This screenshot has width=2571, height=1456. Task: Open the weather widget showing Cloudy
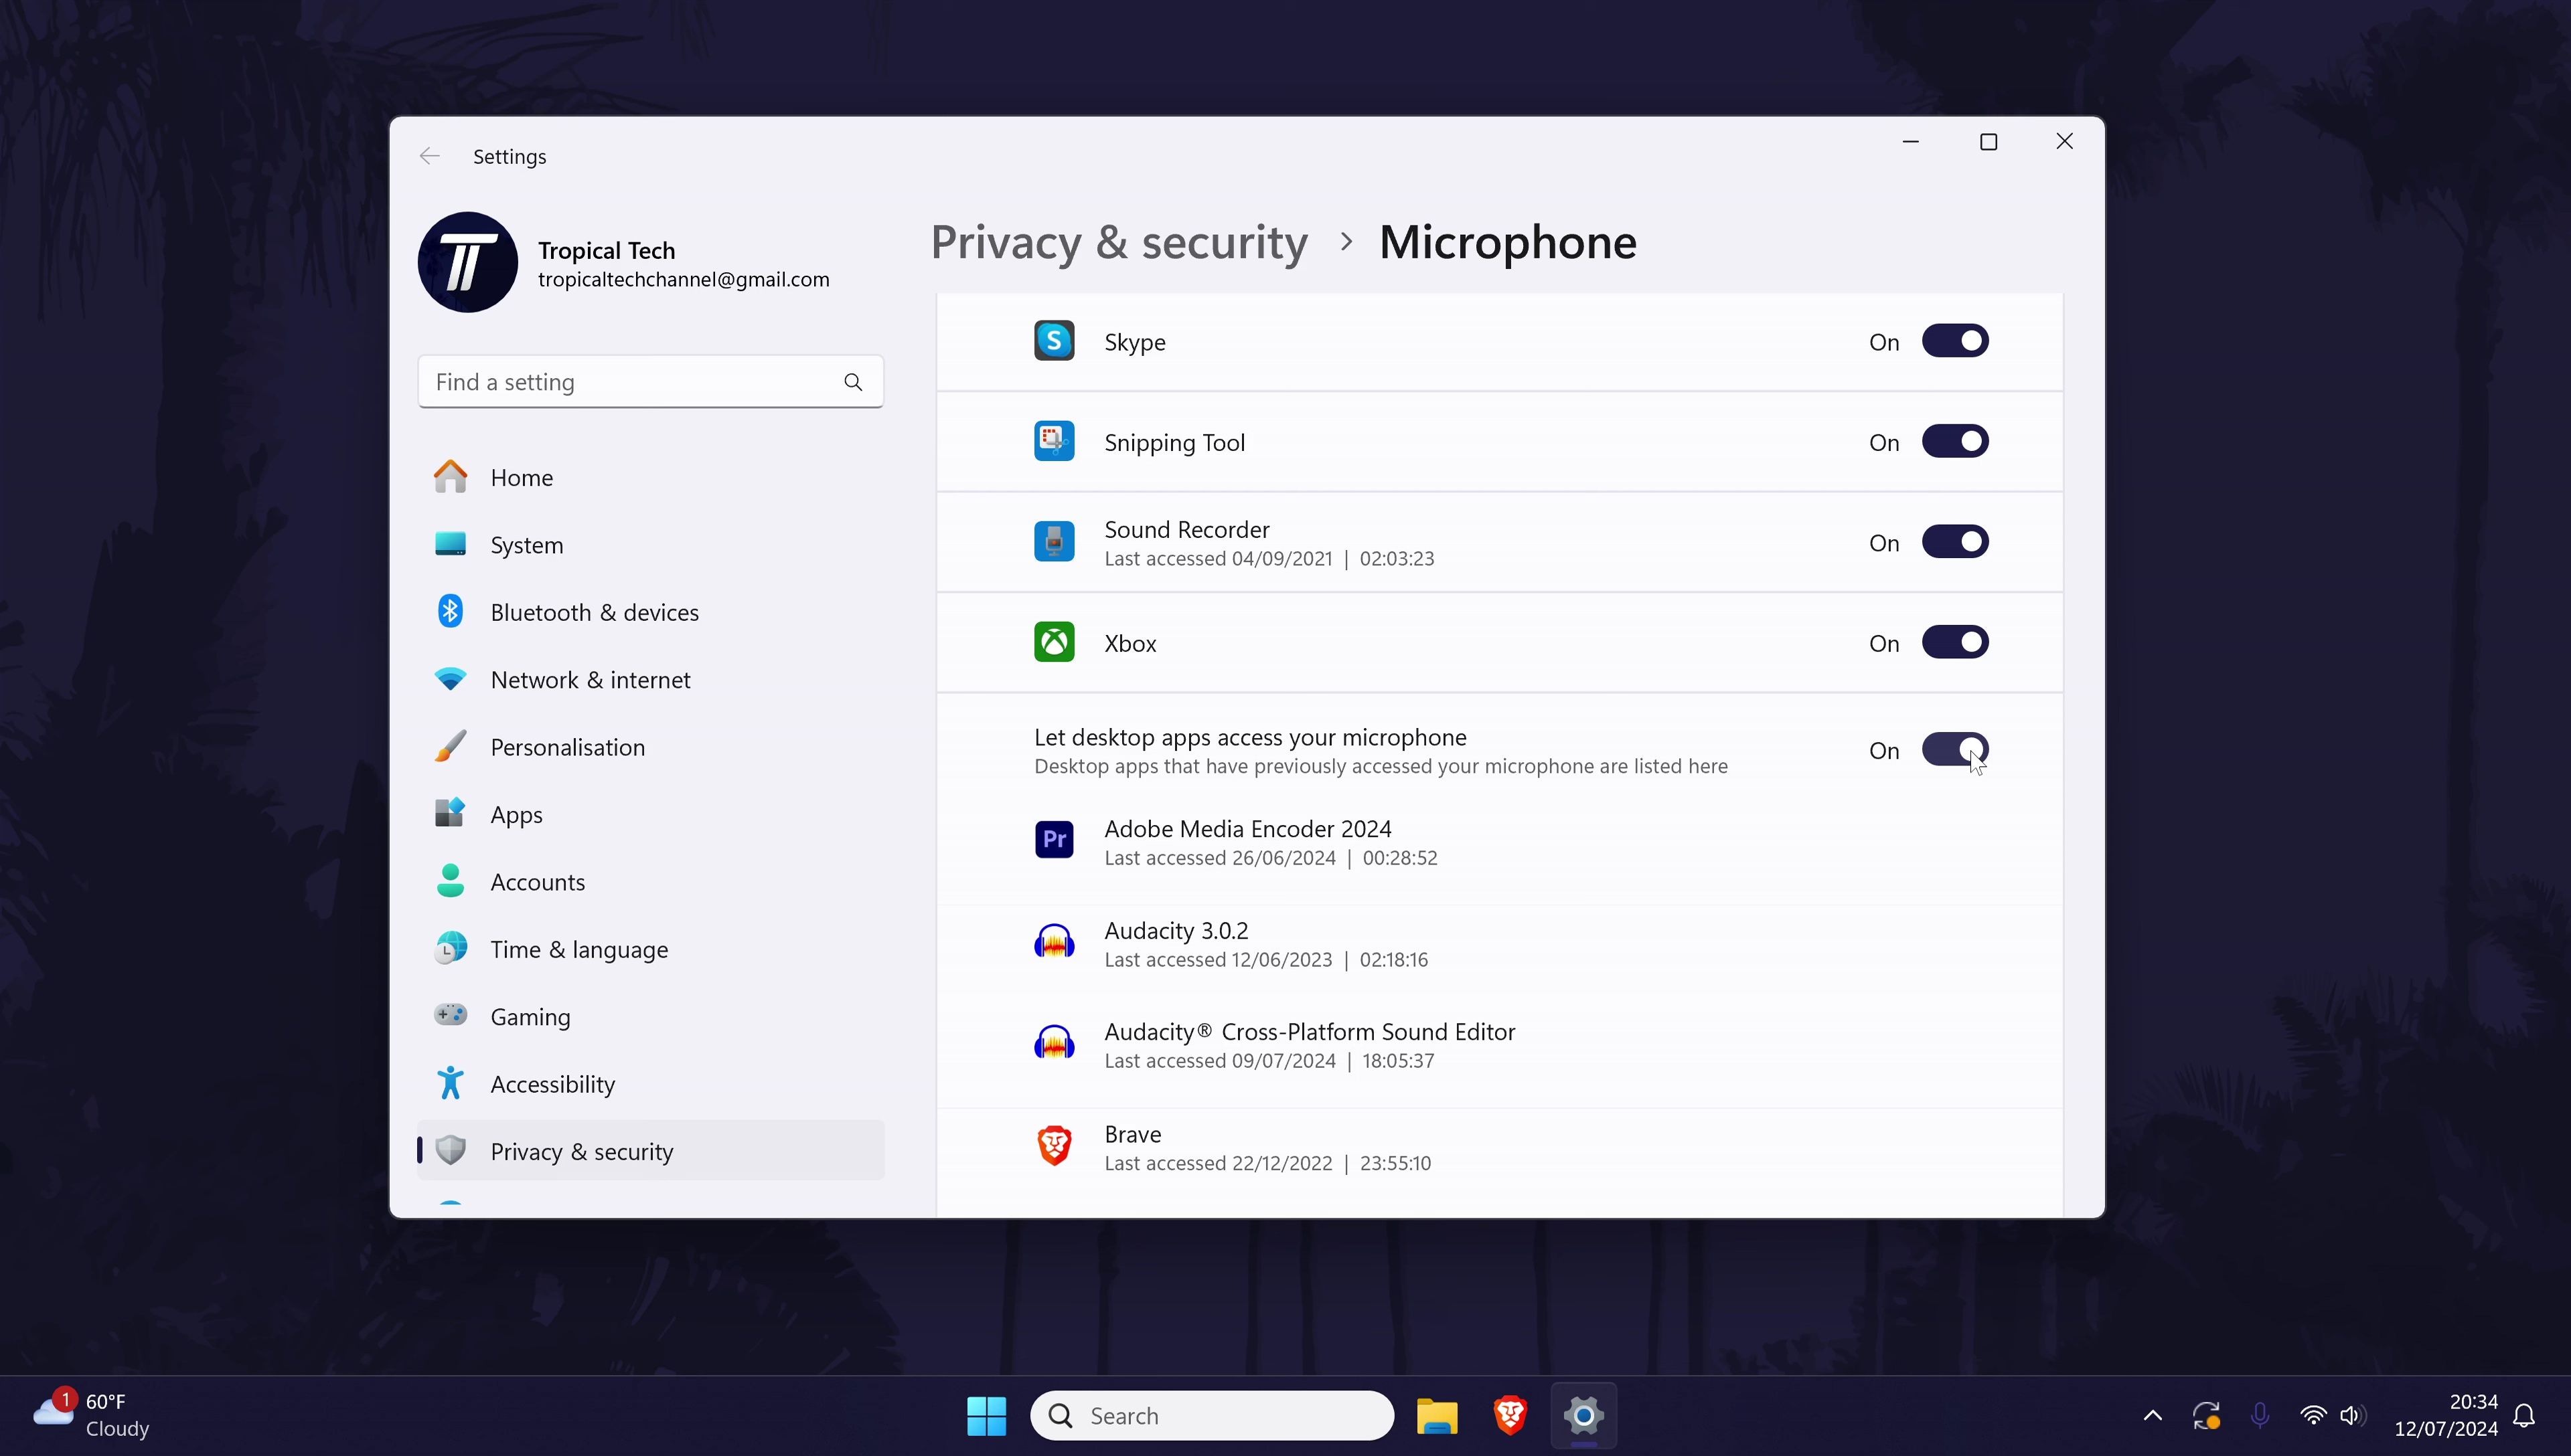(x=92, y=1415)
